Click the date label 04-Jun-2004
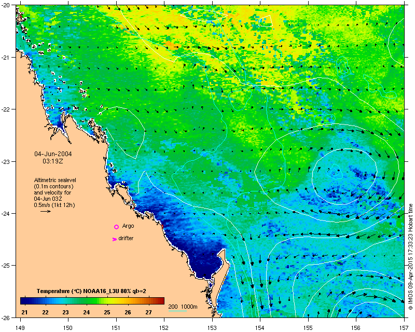Image resolution: width=415 pixels, height=332 pixels. point(53,154)
